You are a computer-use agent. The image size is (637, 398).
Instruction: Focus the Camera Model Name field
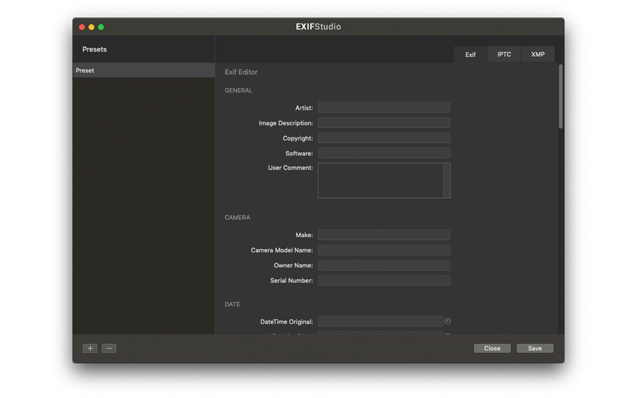pyautogui.click(x=384, y=250)
